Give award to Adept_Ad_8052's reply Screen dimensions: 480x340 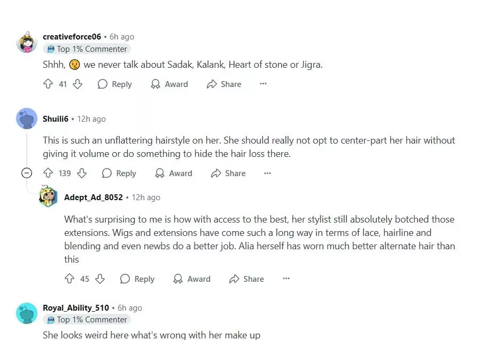(192, 279)
